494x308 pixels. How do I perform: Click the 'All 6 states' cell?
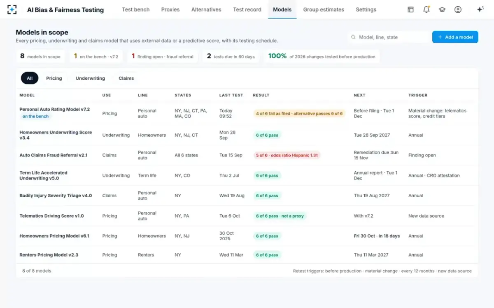(186, 155)
